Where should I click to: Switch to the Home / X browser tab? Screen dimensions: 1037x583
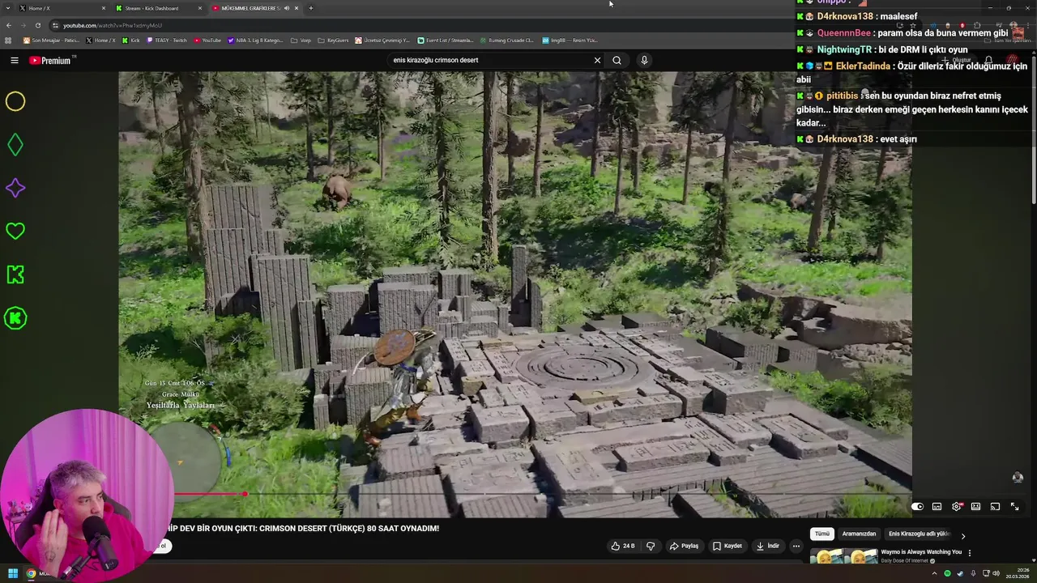pos(61,8)
